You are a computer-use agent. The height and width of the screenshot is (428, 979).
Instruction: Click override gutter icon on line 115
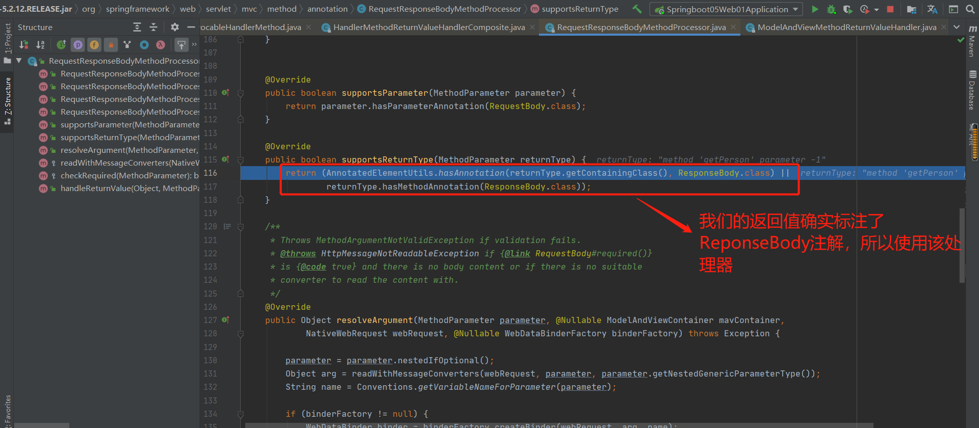(225, 159)
